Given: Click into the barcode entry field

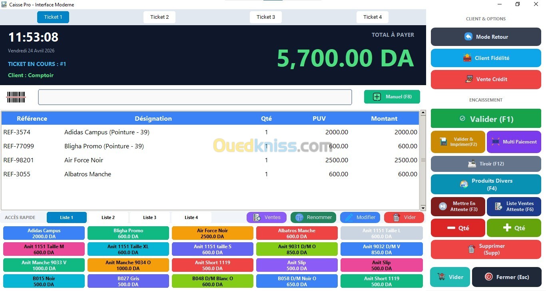Looking at the screenshot, I should coord(195,97).
